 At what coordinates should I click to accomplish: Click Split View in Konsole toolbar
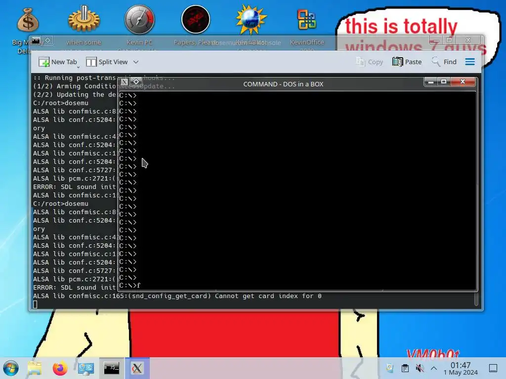pyautogui.click(x=107, y=62)
